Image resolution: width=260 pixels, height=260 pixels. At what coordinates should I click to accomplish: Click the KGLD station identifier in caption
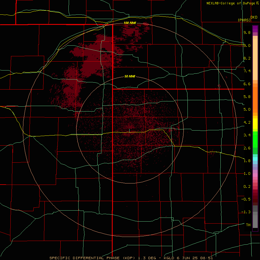click(169, 258)
